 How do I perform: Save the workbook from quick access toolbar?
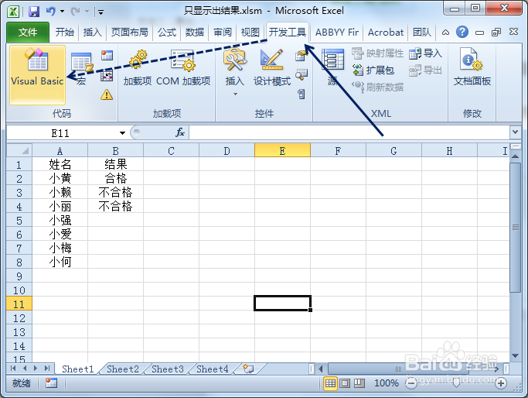[34, 12]
